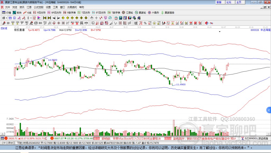
Task: Open the 9T四方形 tool
Action: click(99, 13)
